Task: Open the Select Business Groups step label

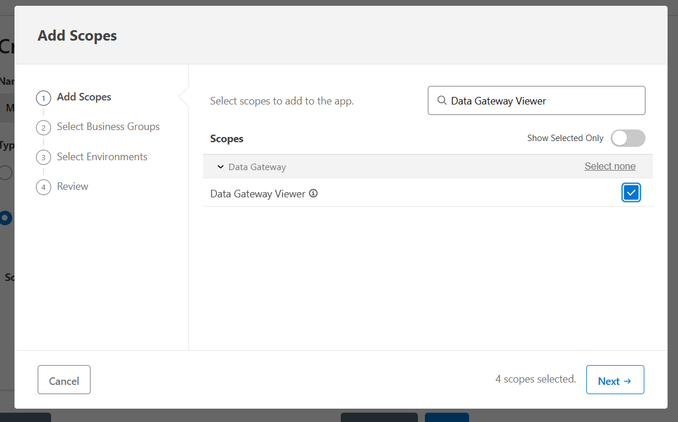Action: point(108,127)
